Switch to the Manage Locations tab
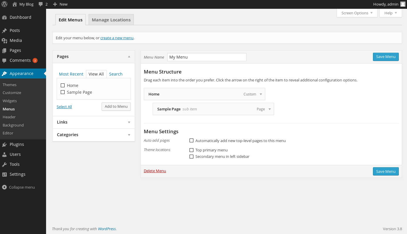This screenshot has height=234, width=407. pyautogui.click(x=111, y=20)
